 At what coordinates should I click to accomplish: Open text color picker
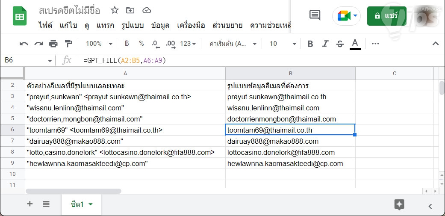click(x=355, y=44)
